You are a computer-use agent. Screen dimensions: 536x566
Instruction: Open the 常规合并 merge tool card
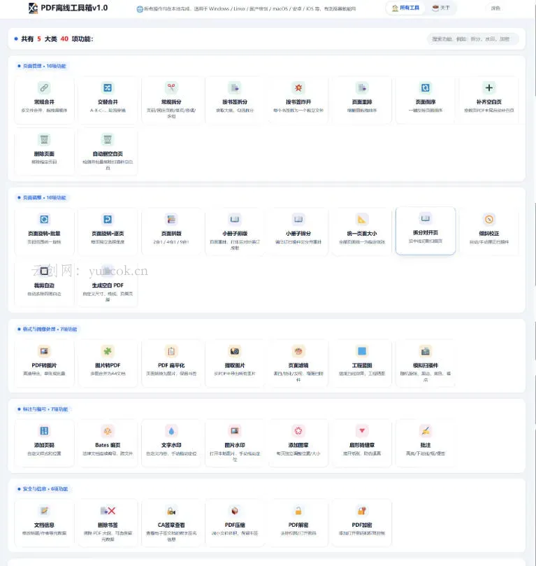point(44,100)
